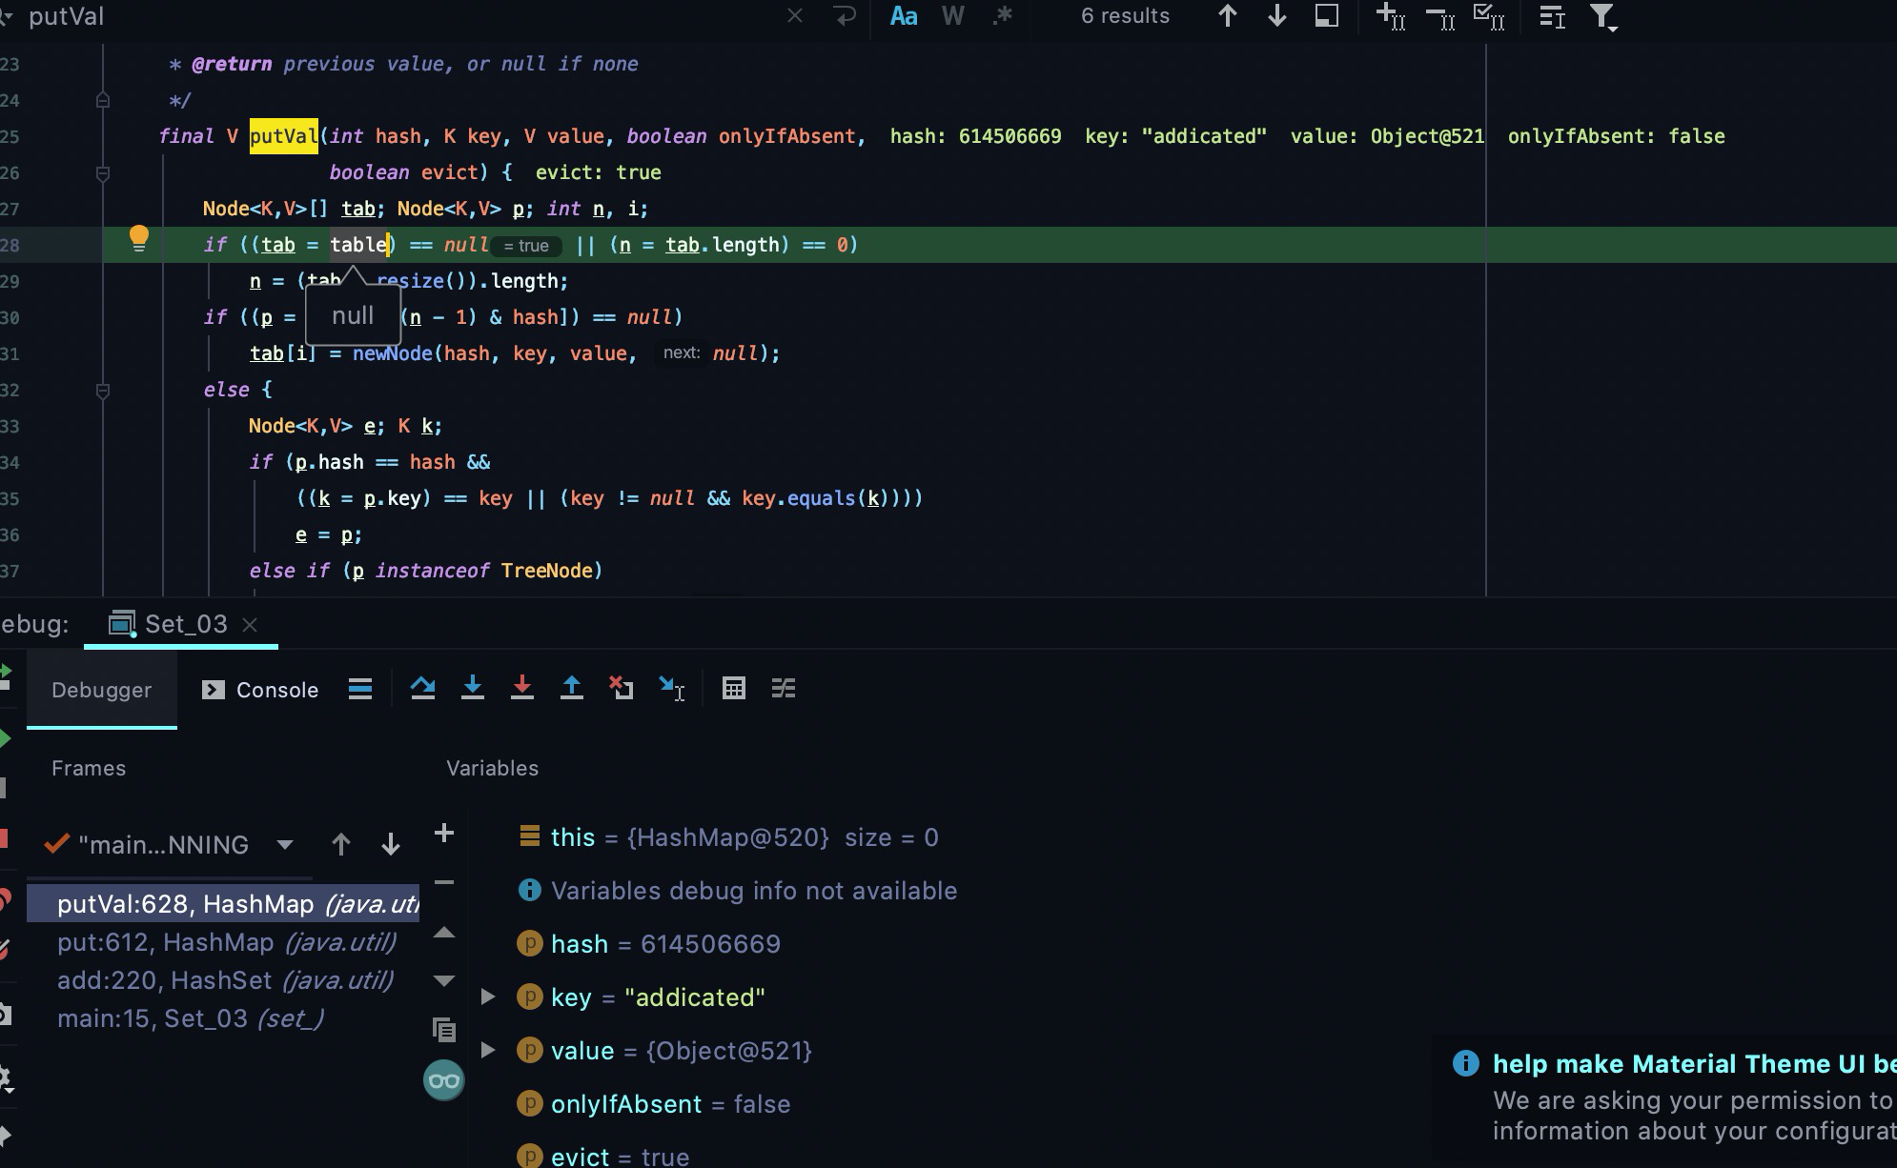Click the Frames panel header

click(x=89, y=768)
